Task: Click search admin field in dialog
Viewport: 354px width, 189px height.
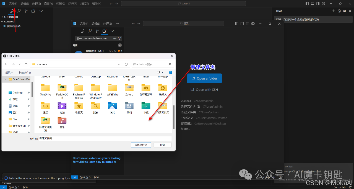Action: 153,64
